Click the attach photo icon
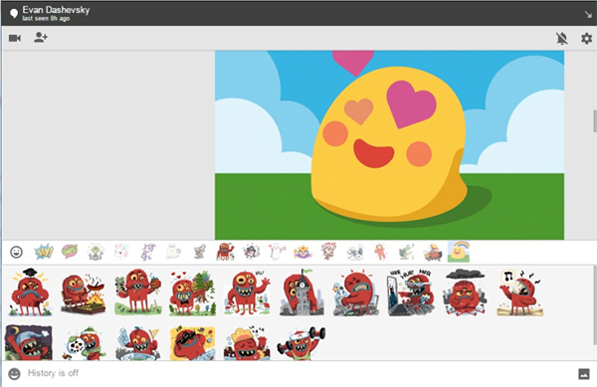597x387 pixels. click(584, 374)
